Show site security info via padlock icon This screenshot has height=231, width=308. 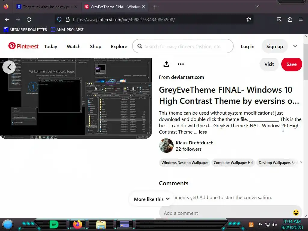click(x=68, y=20)
